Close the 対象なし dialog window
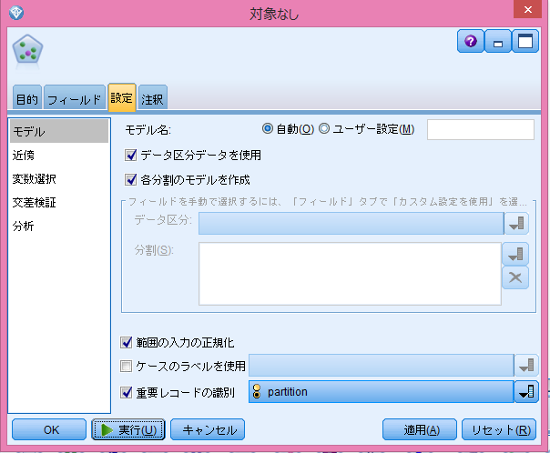Screen dimensions: 550x453 click(x=528, y=9)
